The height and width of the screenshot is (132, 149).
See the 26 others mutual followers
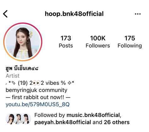coord(117,122)
